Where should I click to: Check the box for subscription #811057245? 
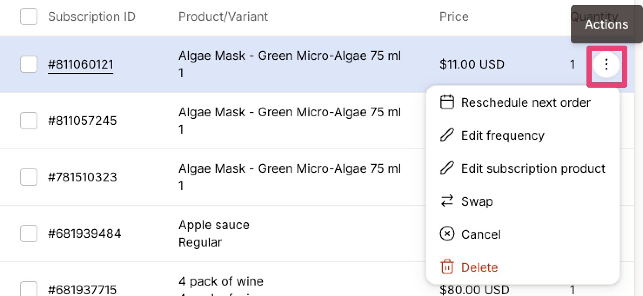pyautogui.click(x=29, y=121)
